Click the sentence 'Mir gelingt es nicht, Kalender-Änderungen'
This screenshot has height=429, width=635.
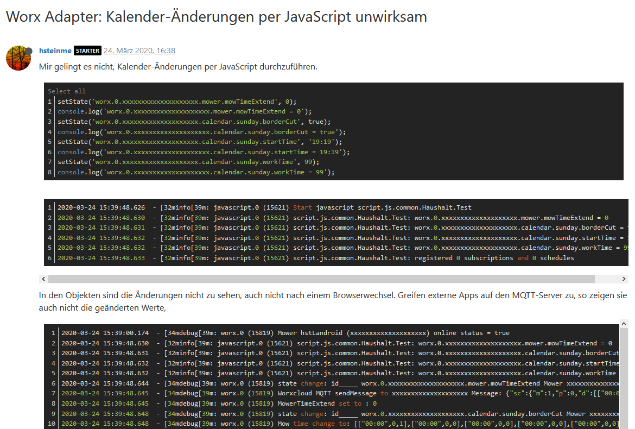178,66
